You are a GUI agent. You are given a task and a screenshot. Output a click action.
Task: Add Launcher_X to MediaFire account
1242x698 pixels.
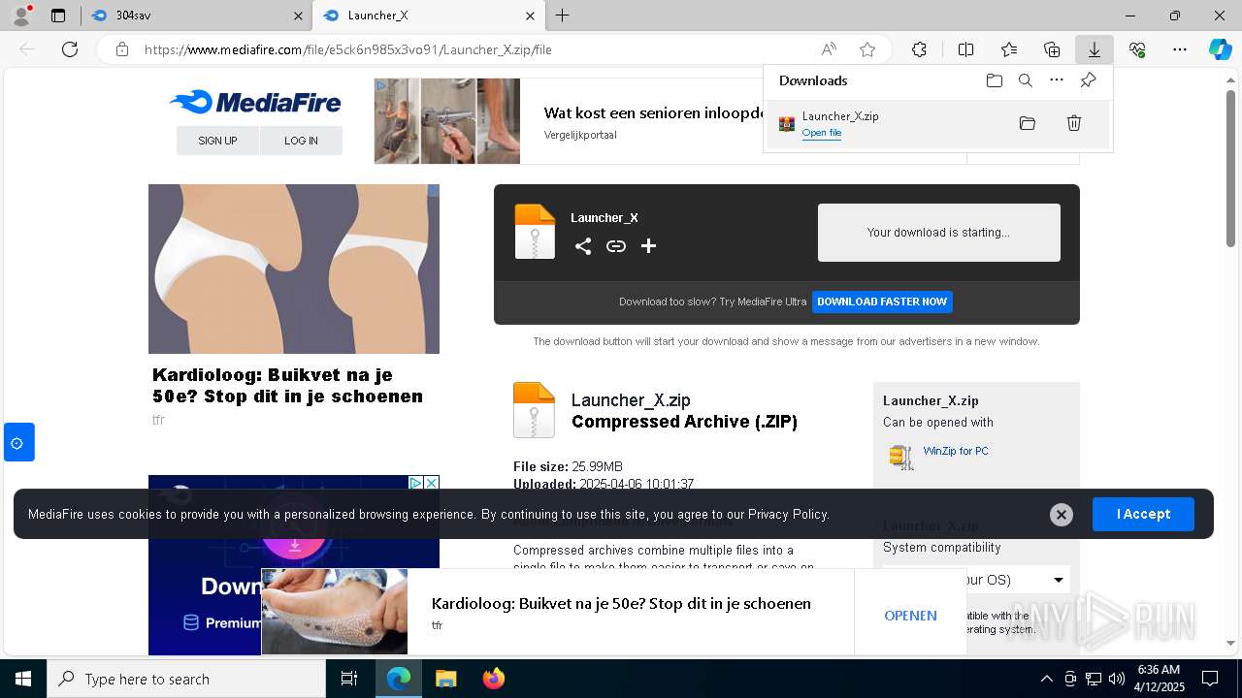coord(649,246)
